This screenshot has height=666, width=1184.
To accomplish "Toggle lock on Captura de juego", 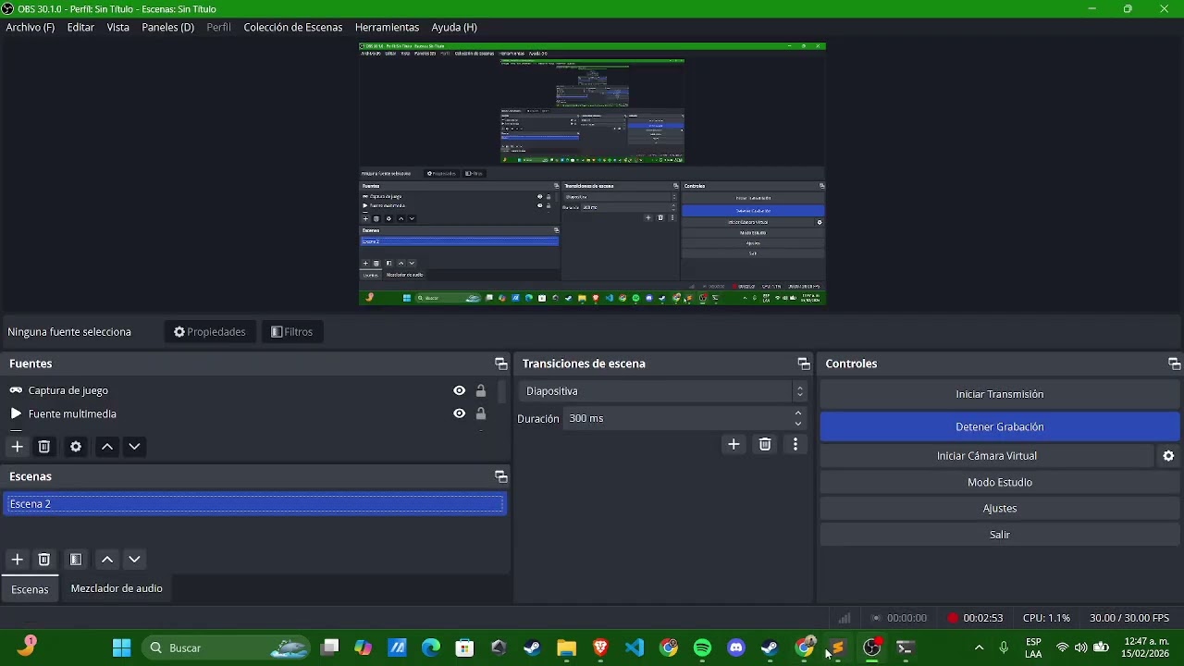I will [x=481, y=390].
